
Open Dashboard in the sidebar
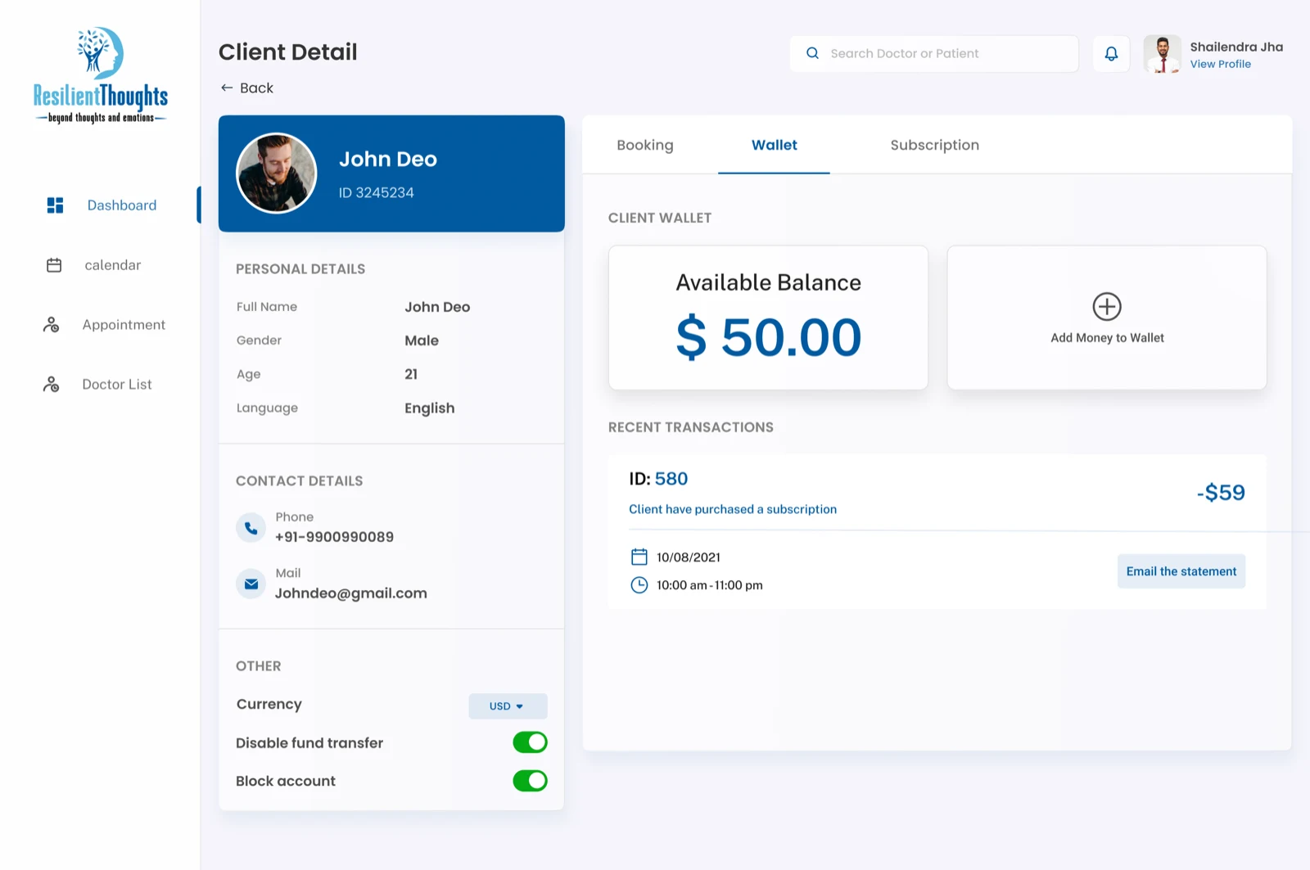122,205
